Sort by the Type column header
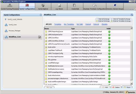136x94 pixels. pos(73,29)
